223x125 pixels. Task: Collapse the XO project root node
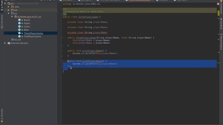(x=5, y=3)
